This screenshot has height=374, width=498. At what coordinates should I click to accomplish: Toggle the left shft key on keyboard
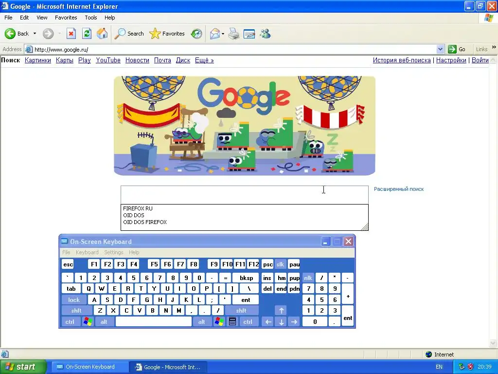click(76, 310)
